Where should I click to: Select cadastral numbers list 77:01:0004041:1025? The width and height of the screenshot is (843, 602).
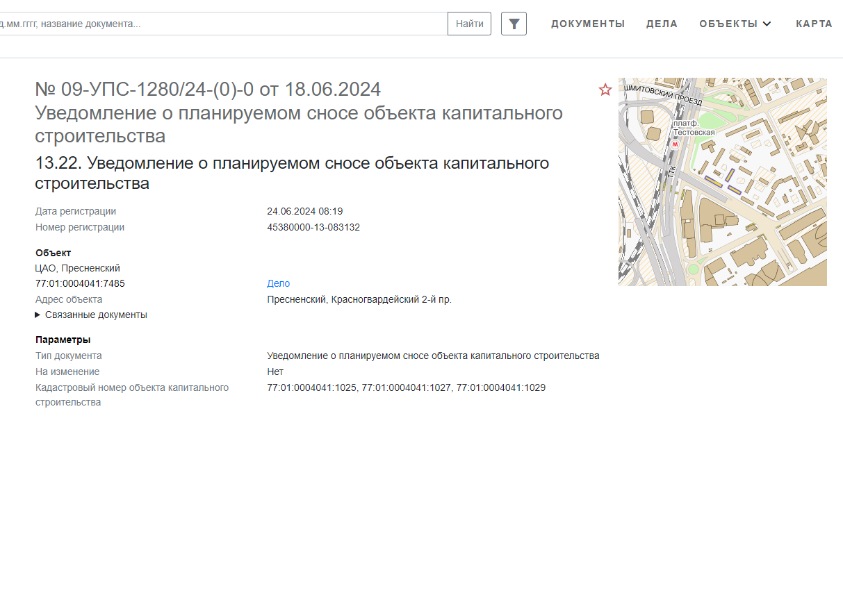(406, 387)
